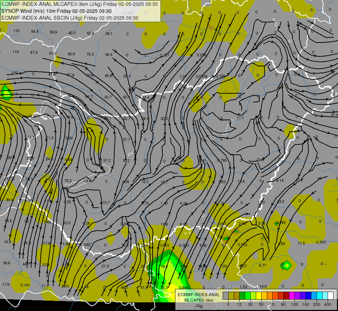The image size is (338, 311).
Task: Click the map value 36.1
Action: tap(109, 34)
